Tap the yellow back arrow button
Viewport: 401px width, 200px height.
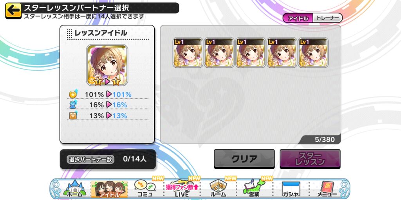tap(13, 11)
